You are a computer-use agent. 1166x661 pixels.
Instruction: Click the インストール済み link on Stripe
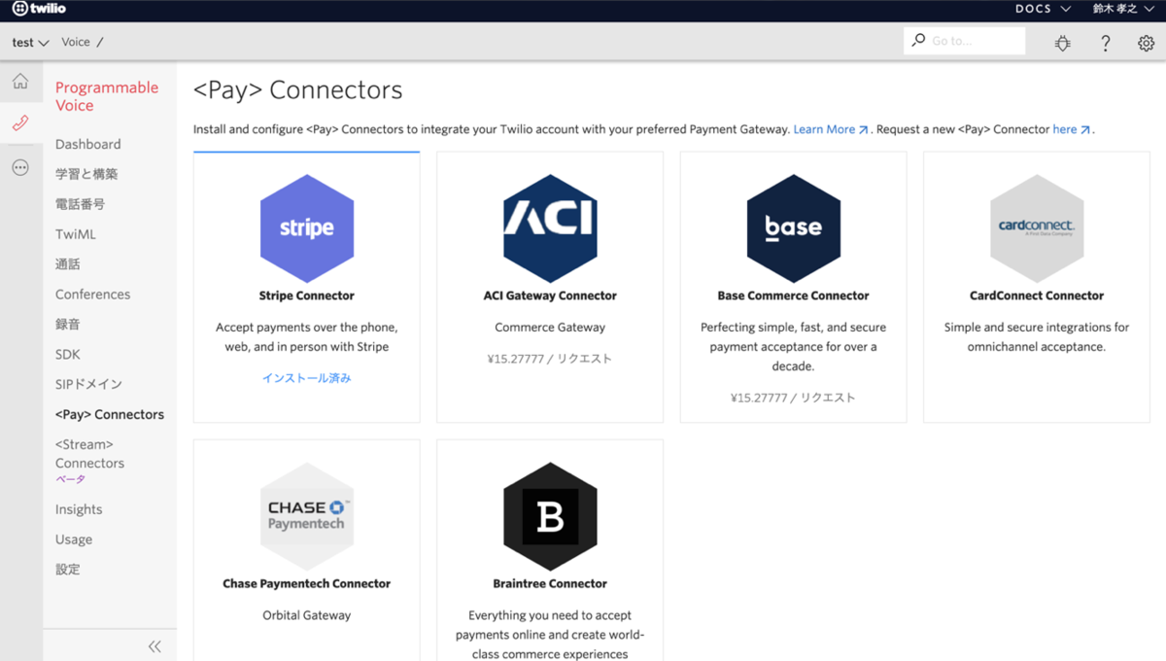click(307, 378)
